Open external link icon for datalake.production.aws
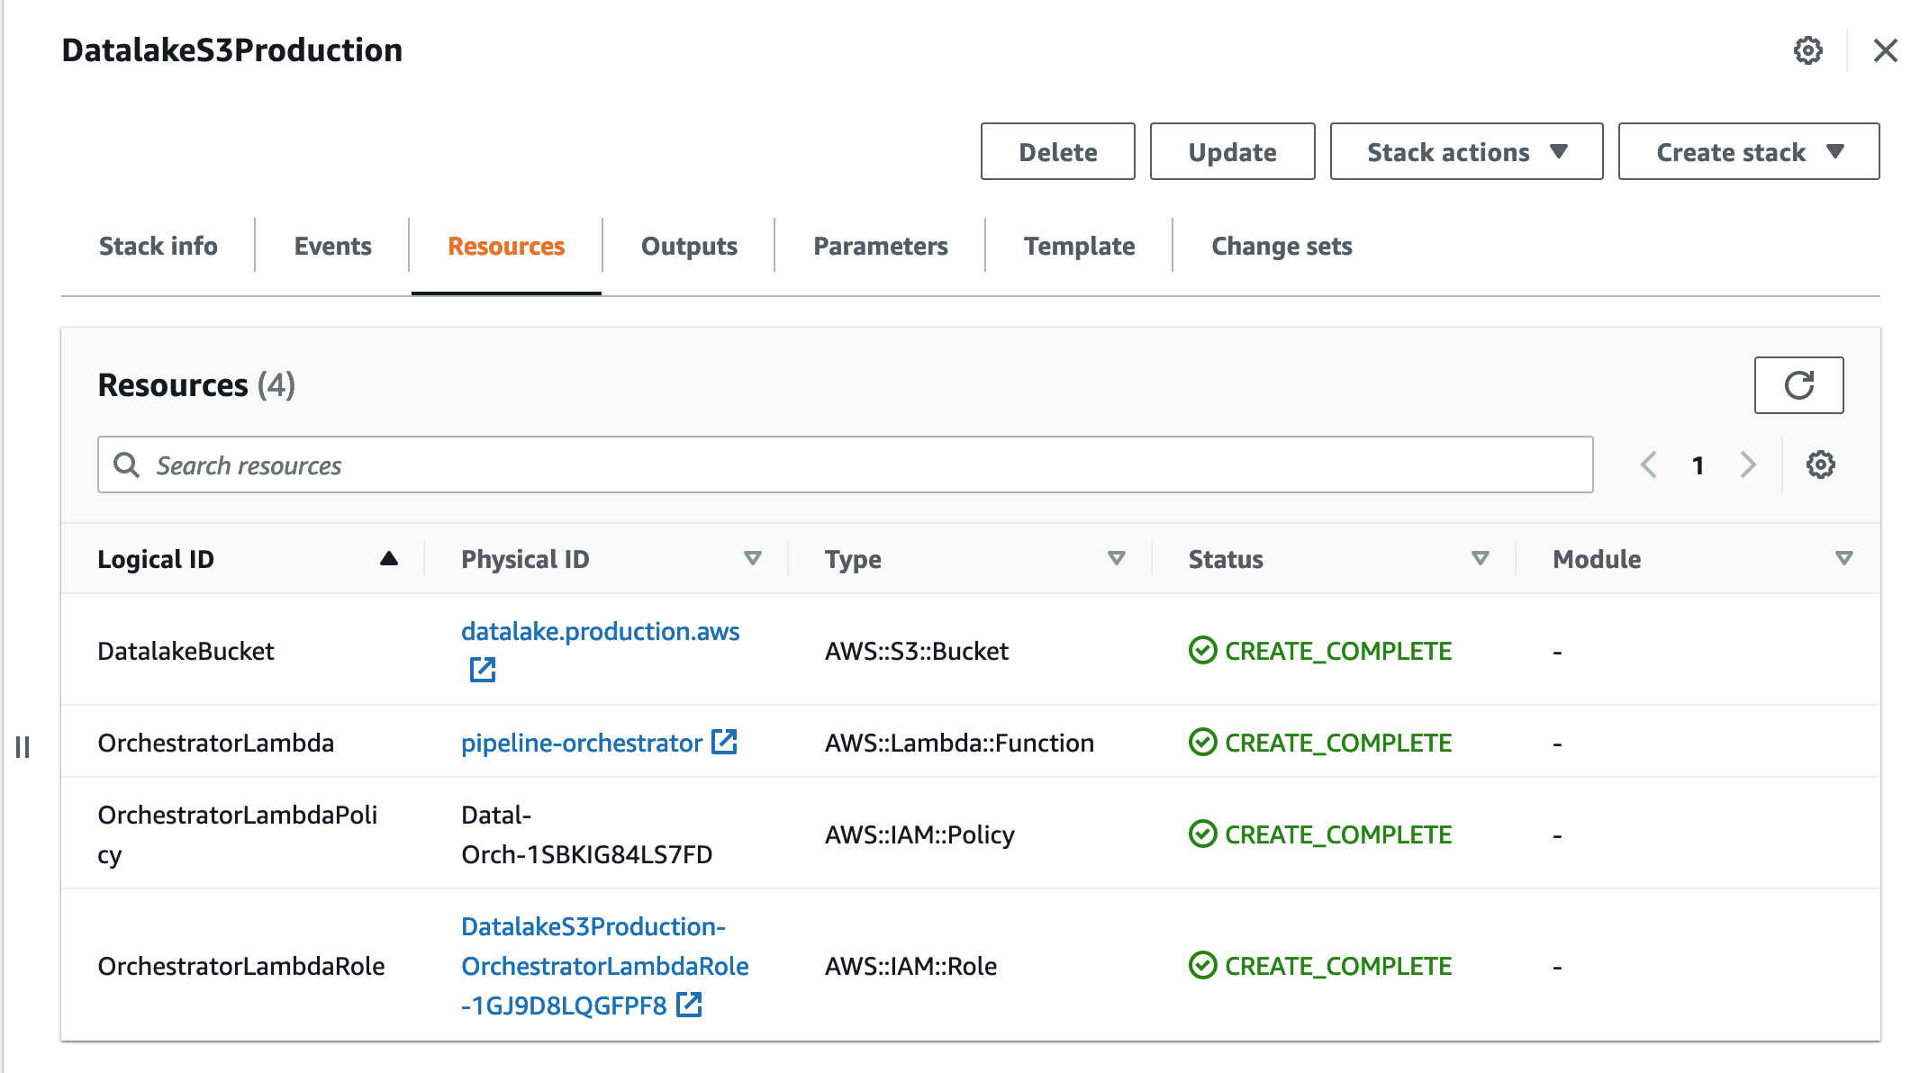The width and height of the screenshot is (1911, 1073). [483, 670]
